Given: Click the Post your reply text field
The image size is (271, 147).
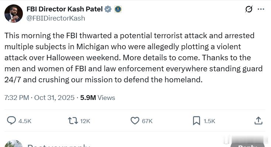Looking at the screenshot, I should [59, 146].
